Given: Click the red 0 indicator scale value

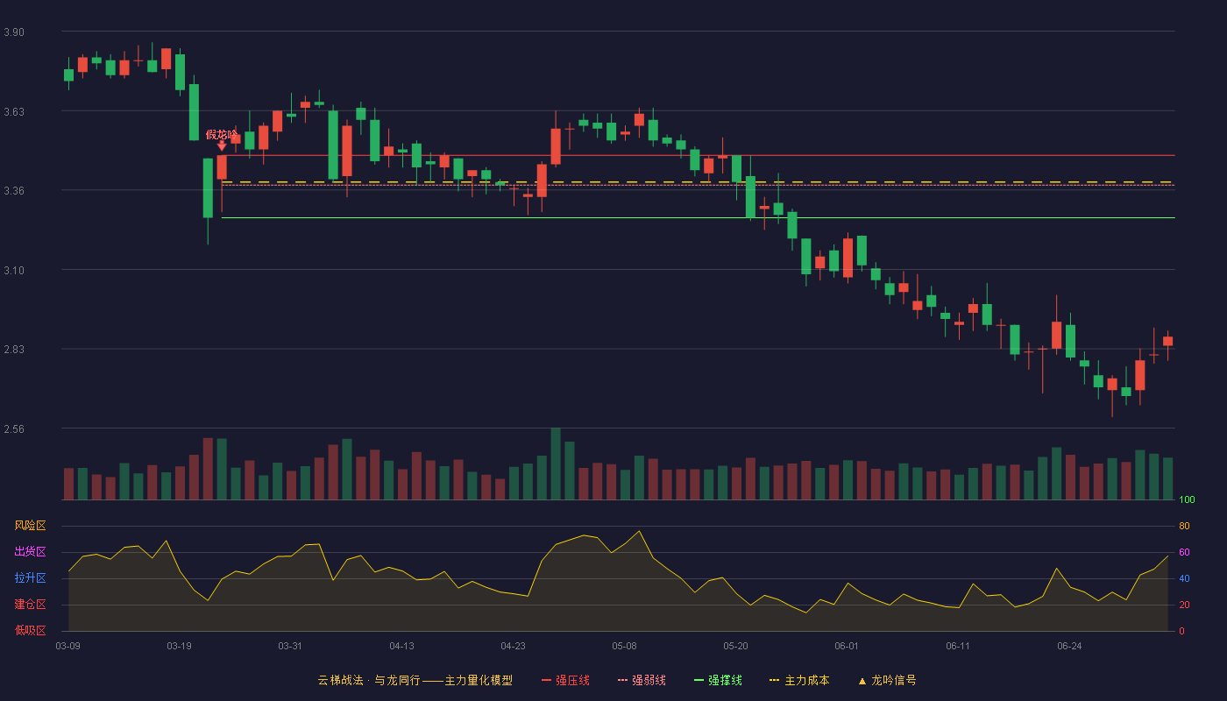Looking at the screenshot, I should coord(1181,631).
